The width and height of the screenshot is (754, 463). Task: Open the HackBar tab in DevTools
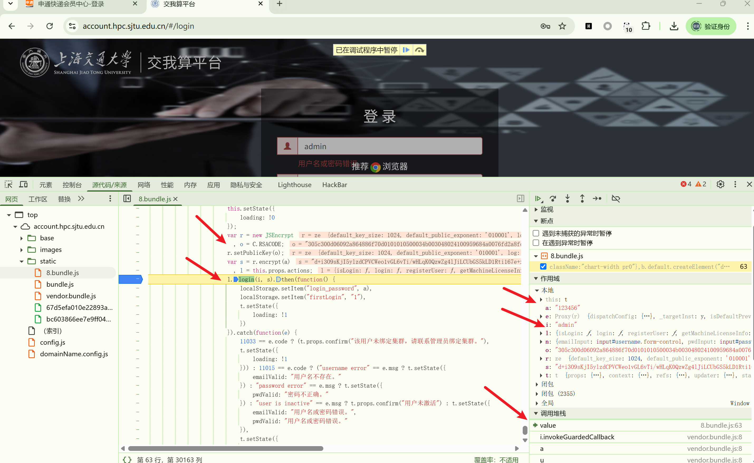334,185
